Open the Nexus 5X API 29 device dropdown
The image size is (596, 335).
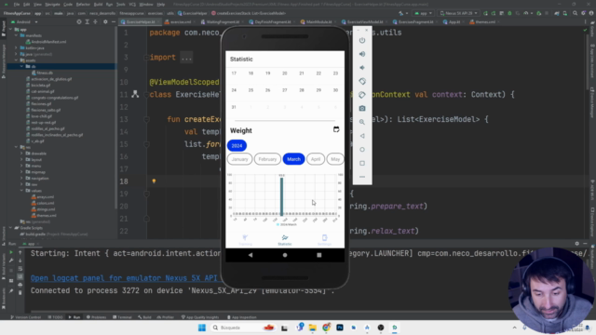[x=459, y=13]
